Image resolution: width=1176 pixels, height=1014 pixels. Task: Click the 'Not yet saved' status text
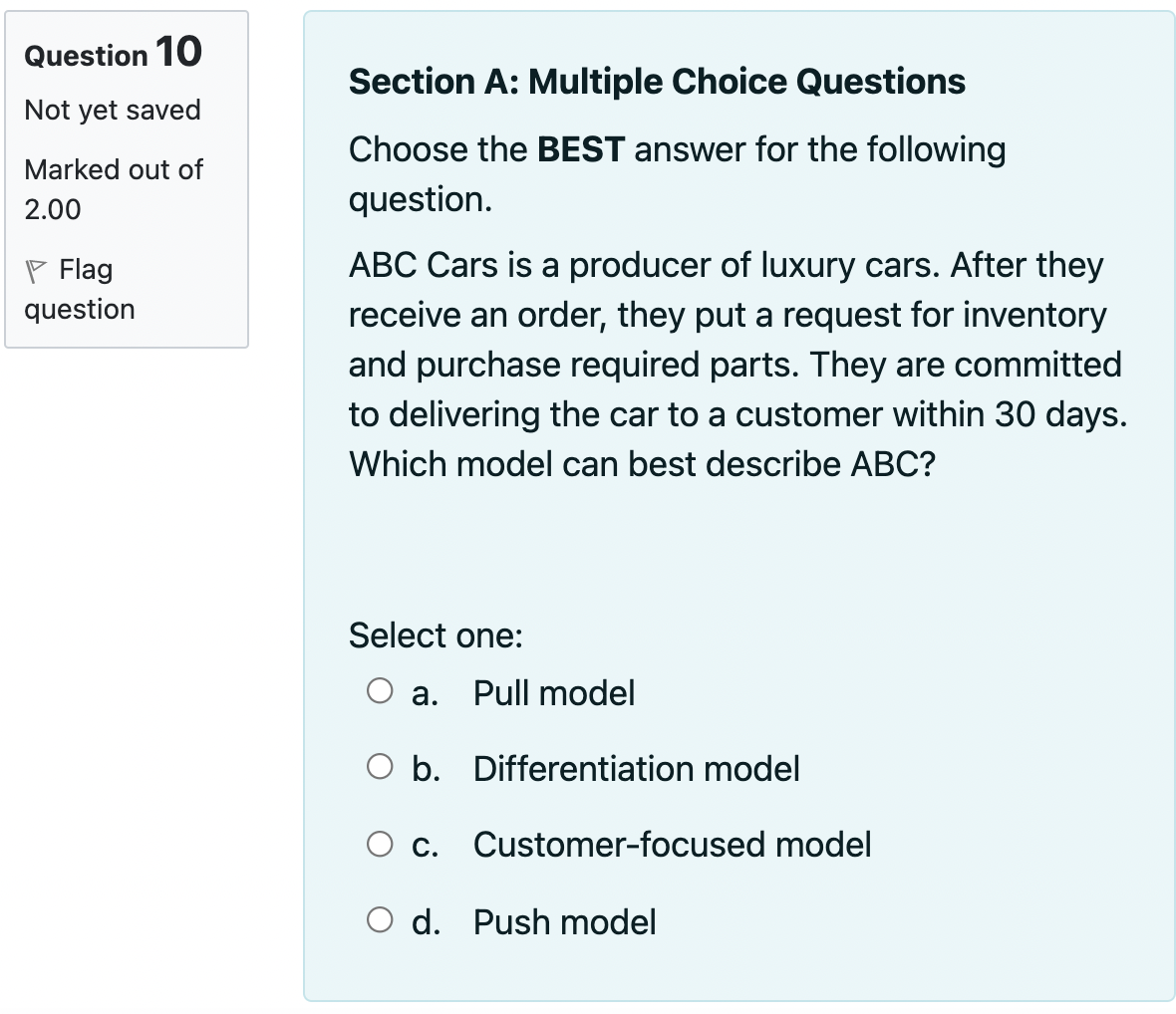[112, 110]
